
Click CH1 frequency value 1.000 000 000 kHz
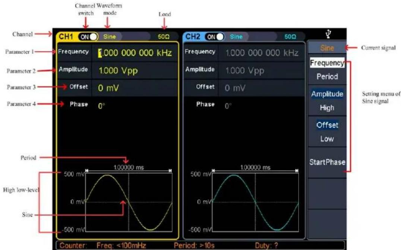(135, 53)
